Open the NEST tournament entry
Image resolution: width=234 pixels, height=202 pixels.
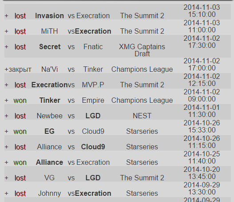pos(142,116)
